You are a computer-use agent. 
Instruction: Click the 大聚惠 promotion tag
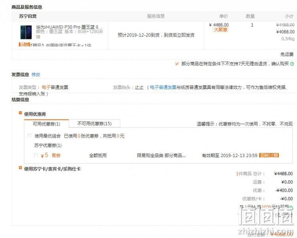click(221, 30)
